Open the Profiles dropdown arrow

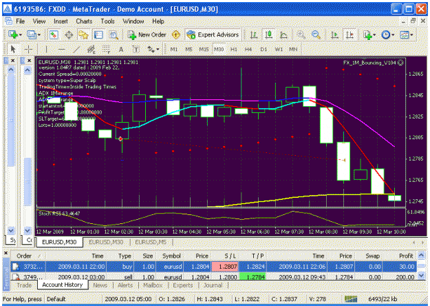(x=39, y=35)
